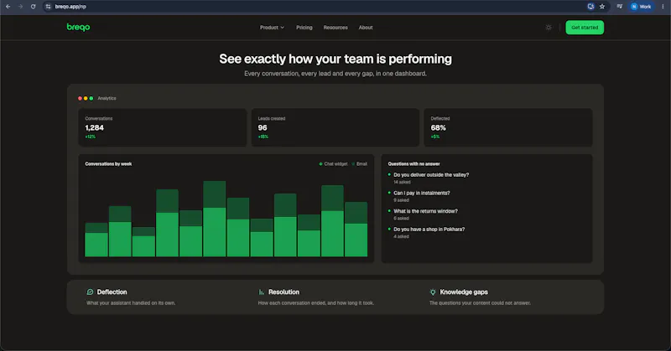Open the browser three-dot menu
The height and width of the screenshot is (351, 671).
pyautogui.click(x=663, y=7)
